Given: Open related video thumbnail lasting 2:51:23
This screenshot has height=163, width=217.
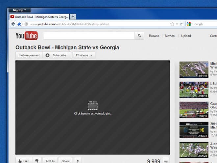Looking at the screenshot, I should click(194, 150).
